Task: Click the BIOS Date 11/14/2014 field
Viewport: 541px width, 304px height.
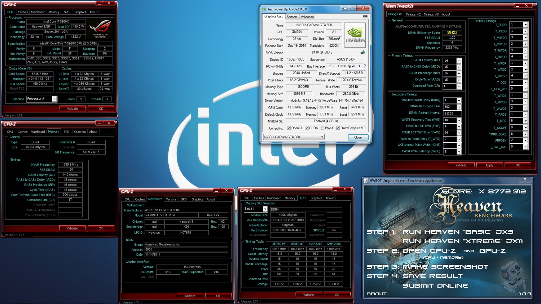Action: [186, 255]
